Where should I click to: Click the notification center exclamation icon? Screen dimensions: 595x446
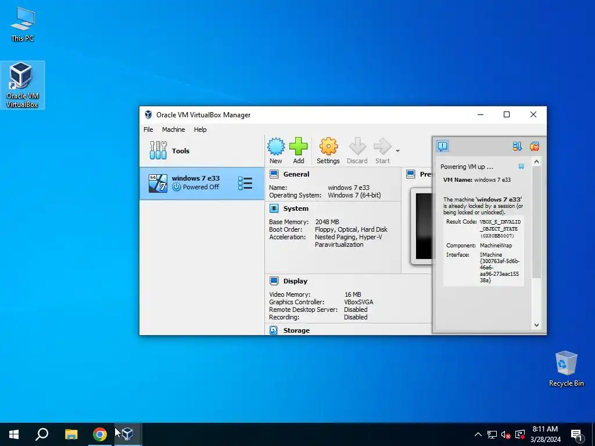(442, 146)
